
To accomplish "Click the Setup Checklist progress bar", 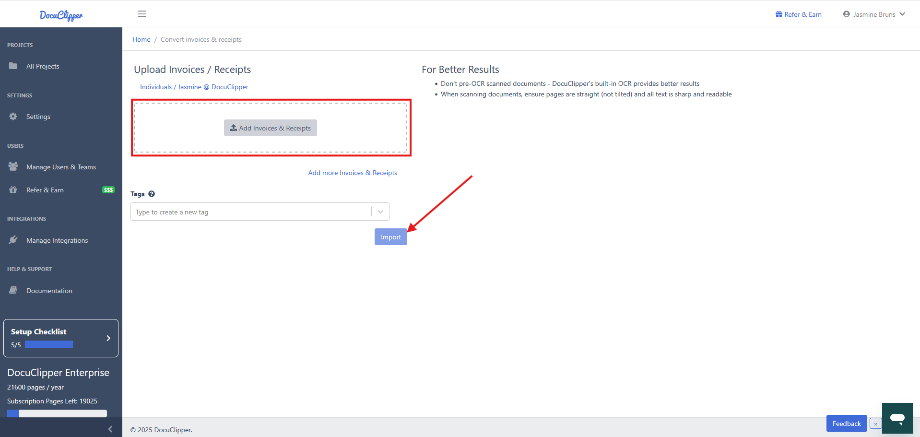I will click(49, 344).
